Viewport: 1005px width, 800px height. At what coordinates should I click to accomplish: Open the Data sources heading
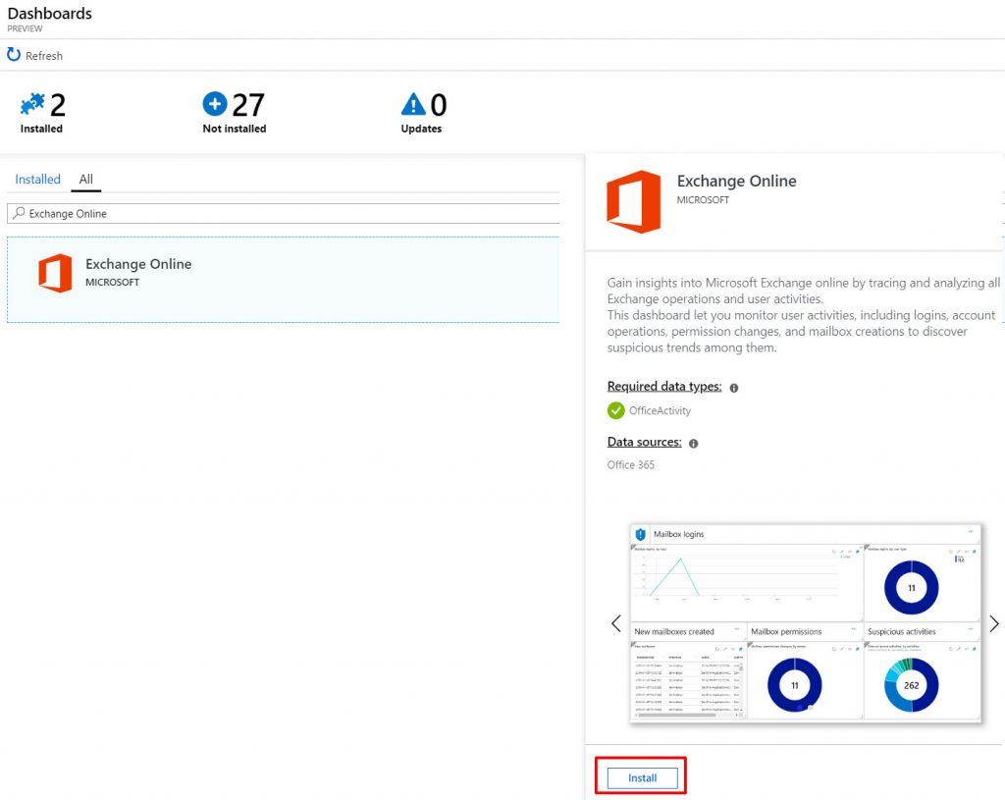[644, 442]
